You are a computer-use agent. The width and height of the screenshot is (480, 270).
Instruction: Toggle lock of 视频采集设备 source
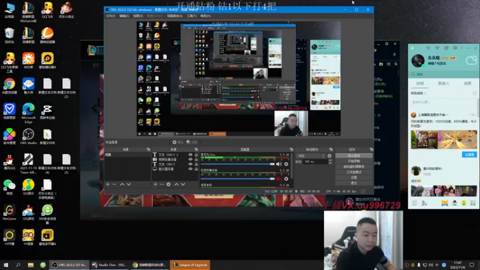196,160
